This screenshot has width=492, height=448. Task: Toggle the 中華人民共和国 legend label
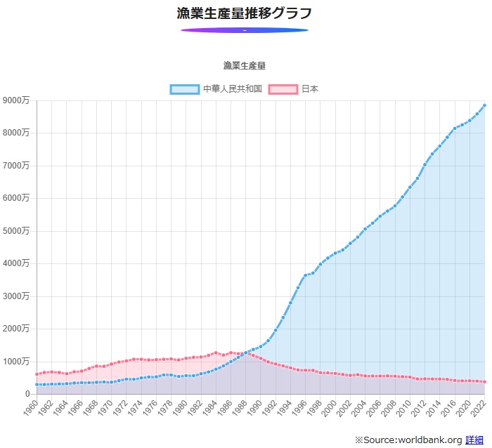pyautogui.click(x=232, y=89)
